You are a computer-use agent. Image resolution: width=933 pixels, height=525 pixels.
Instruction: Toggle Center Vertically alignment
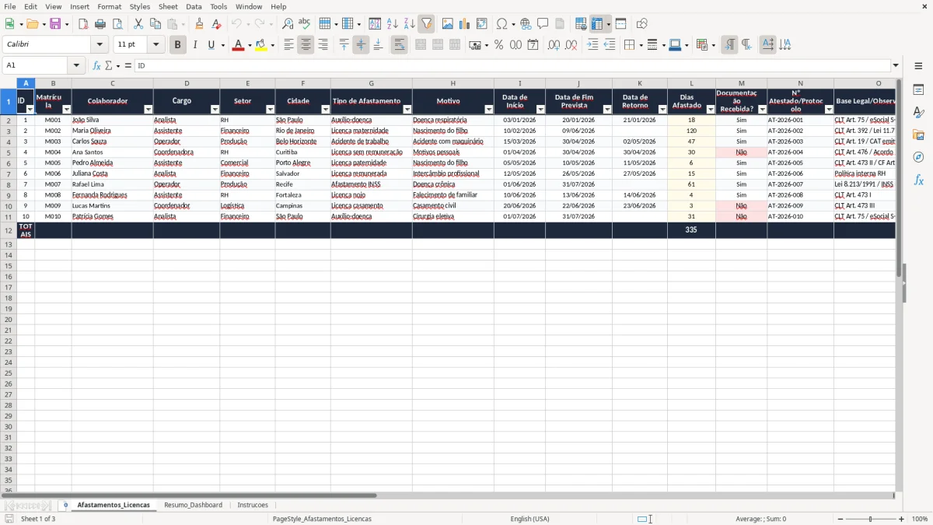point(361,45)
